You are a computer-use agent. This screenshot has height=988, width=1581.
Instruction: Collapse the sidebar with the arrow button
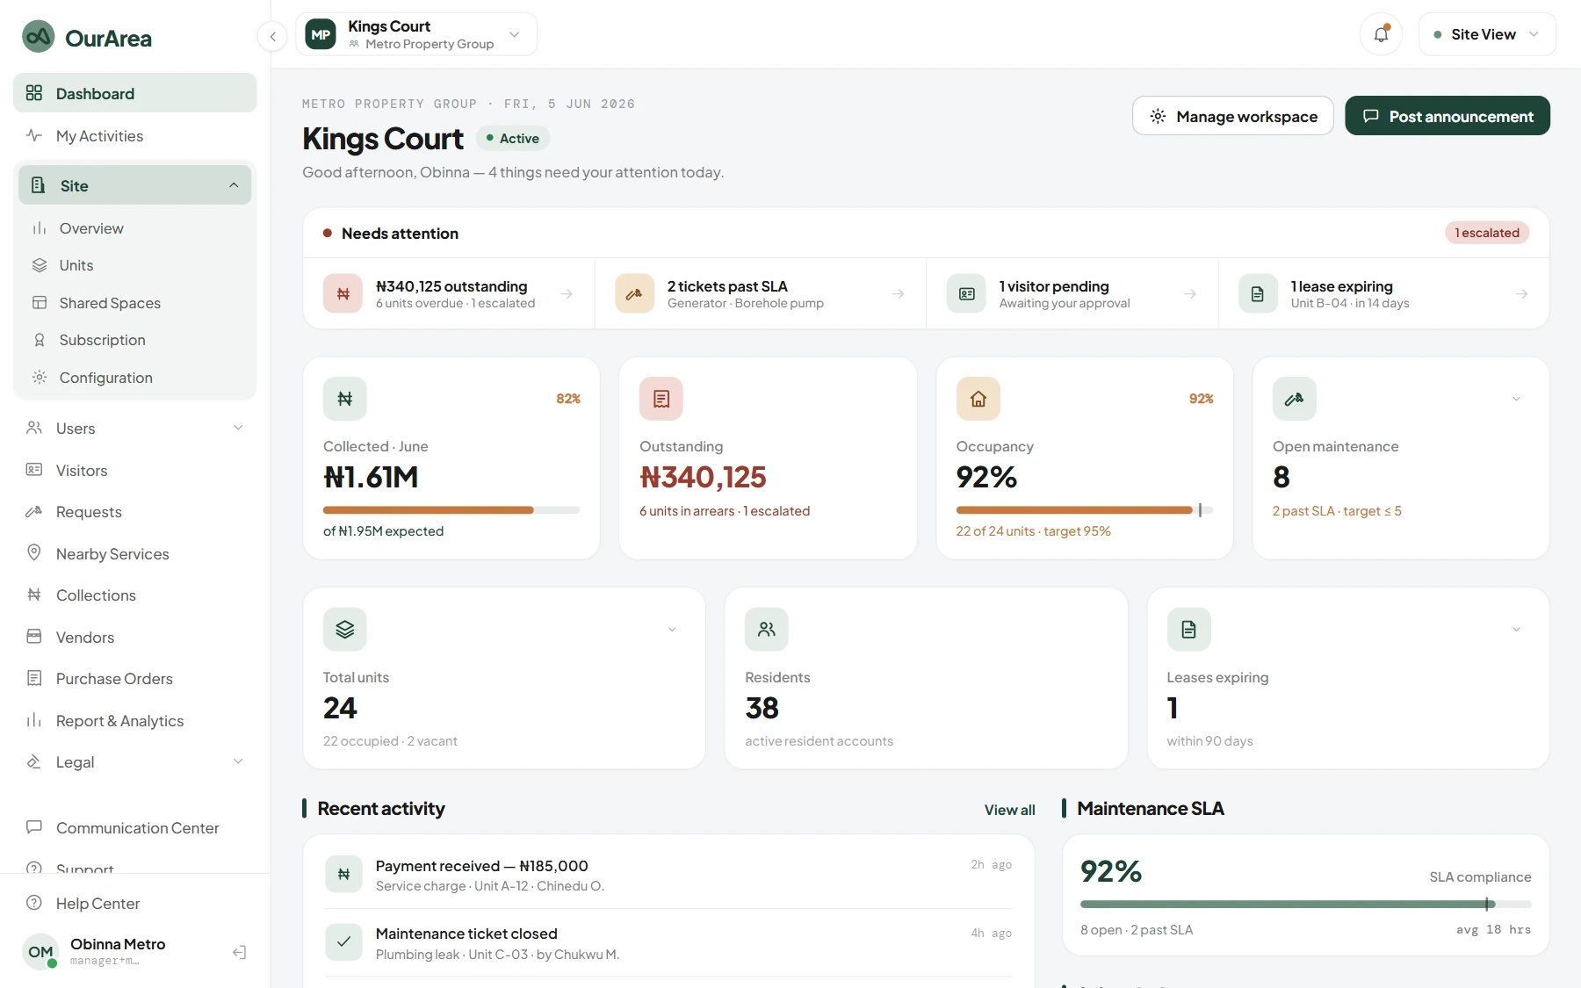pos(273,36)
